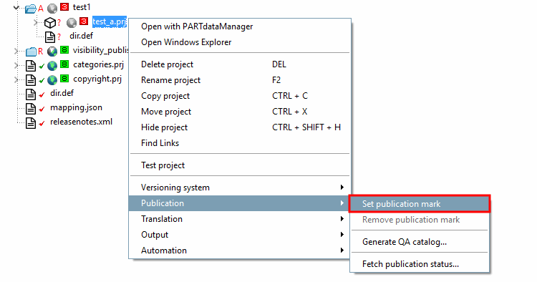Open the Automation submenu arrow
Image resolution: width=537 pixels, height=282 pixels.
(x=342, y=251)
